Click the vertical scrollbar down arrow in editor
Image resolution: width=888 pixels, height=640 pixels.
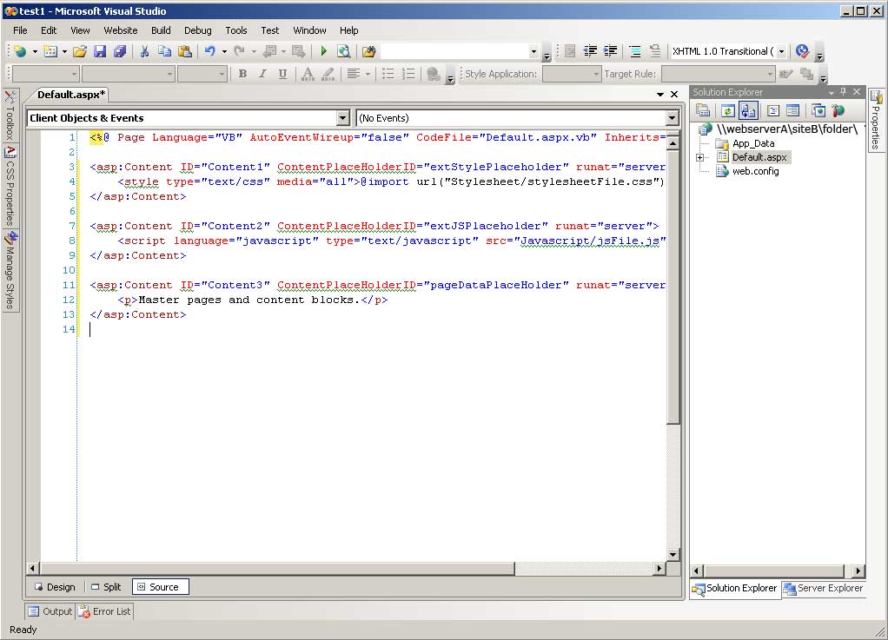(x=673, y=555)
